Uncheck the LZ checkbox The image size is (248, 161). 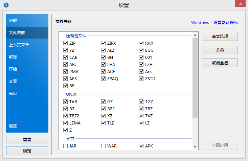pyautogui.click(x=141, y=123)
